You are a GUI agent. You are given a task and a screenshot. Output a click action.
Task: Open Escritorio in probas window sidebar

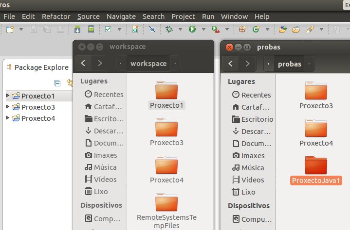[x=253, y=119]
